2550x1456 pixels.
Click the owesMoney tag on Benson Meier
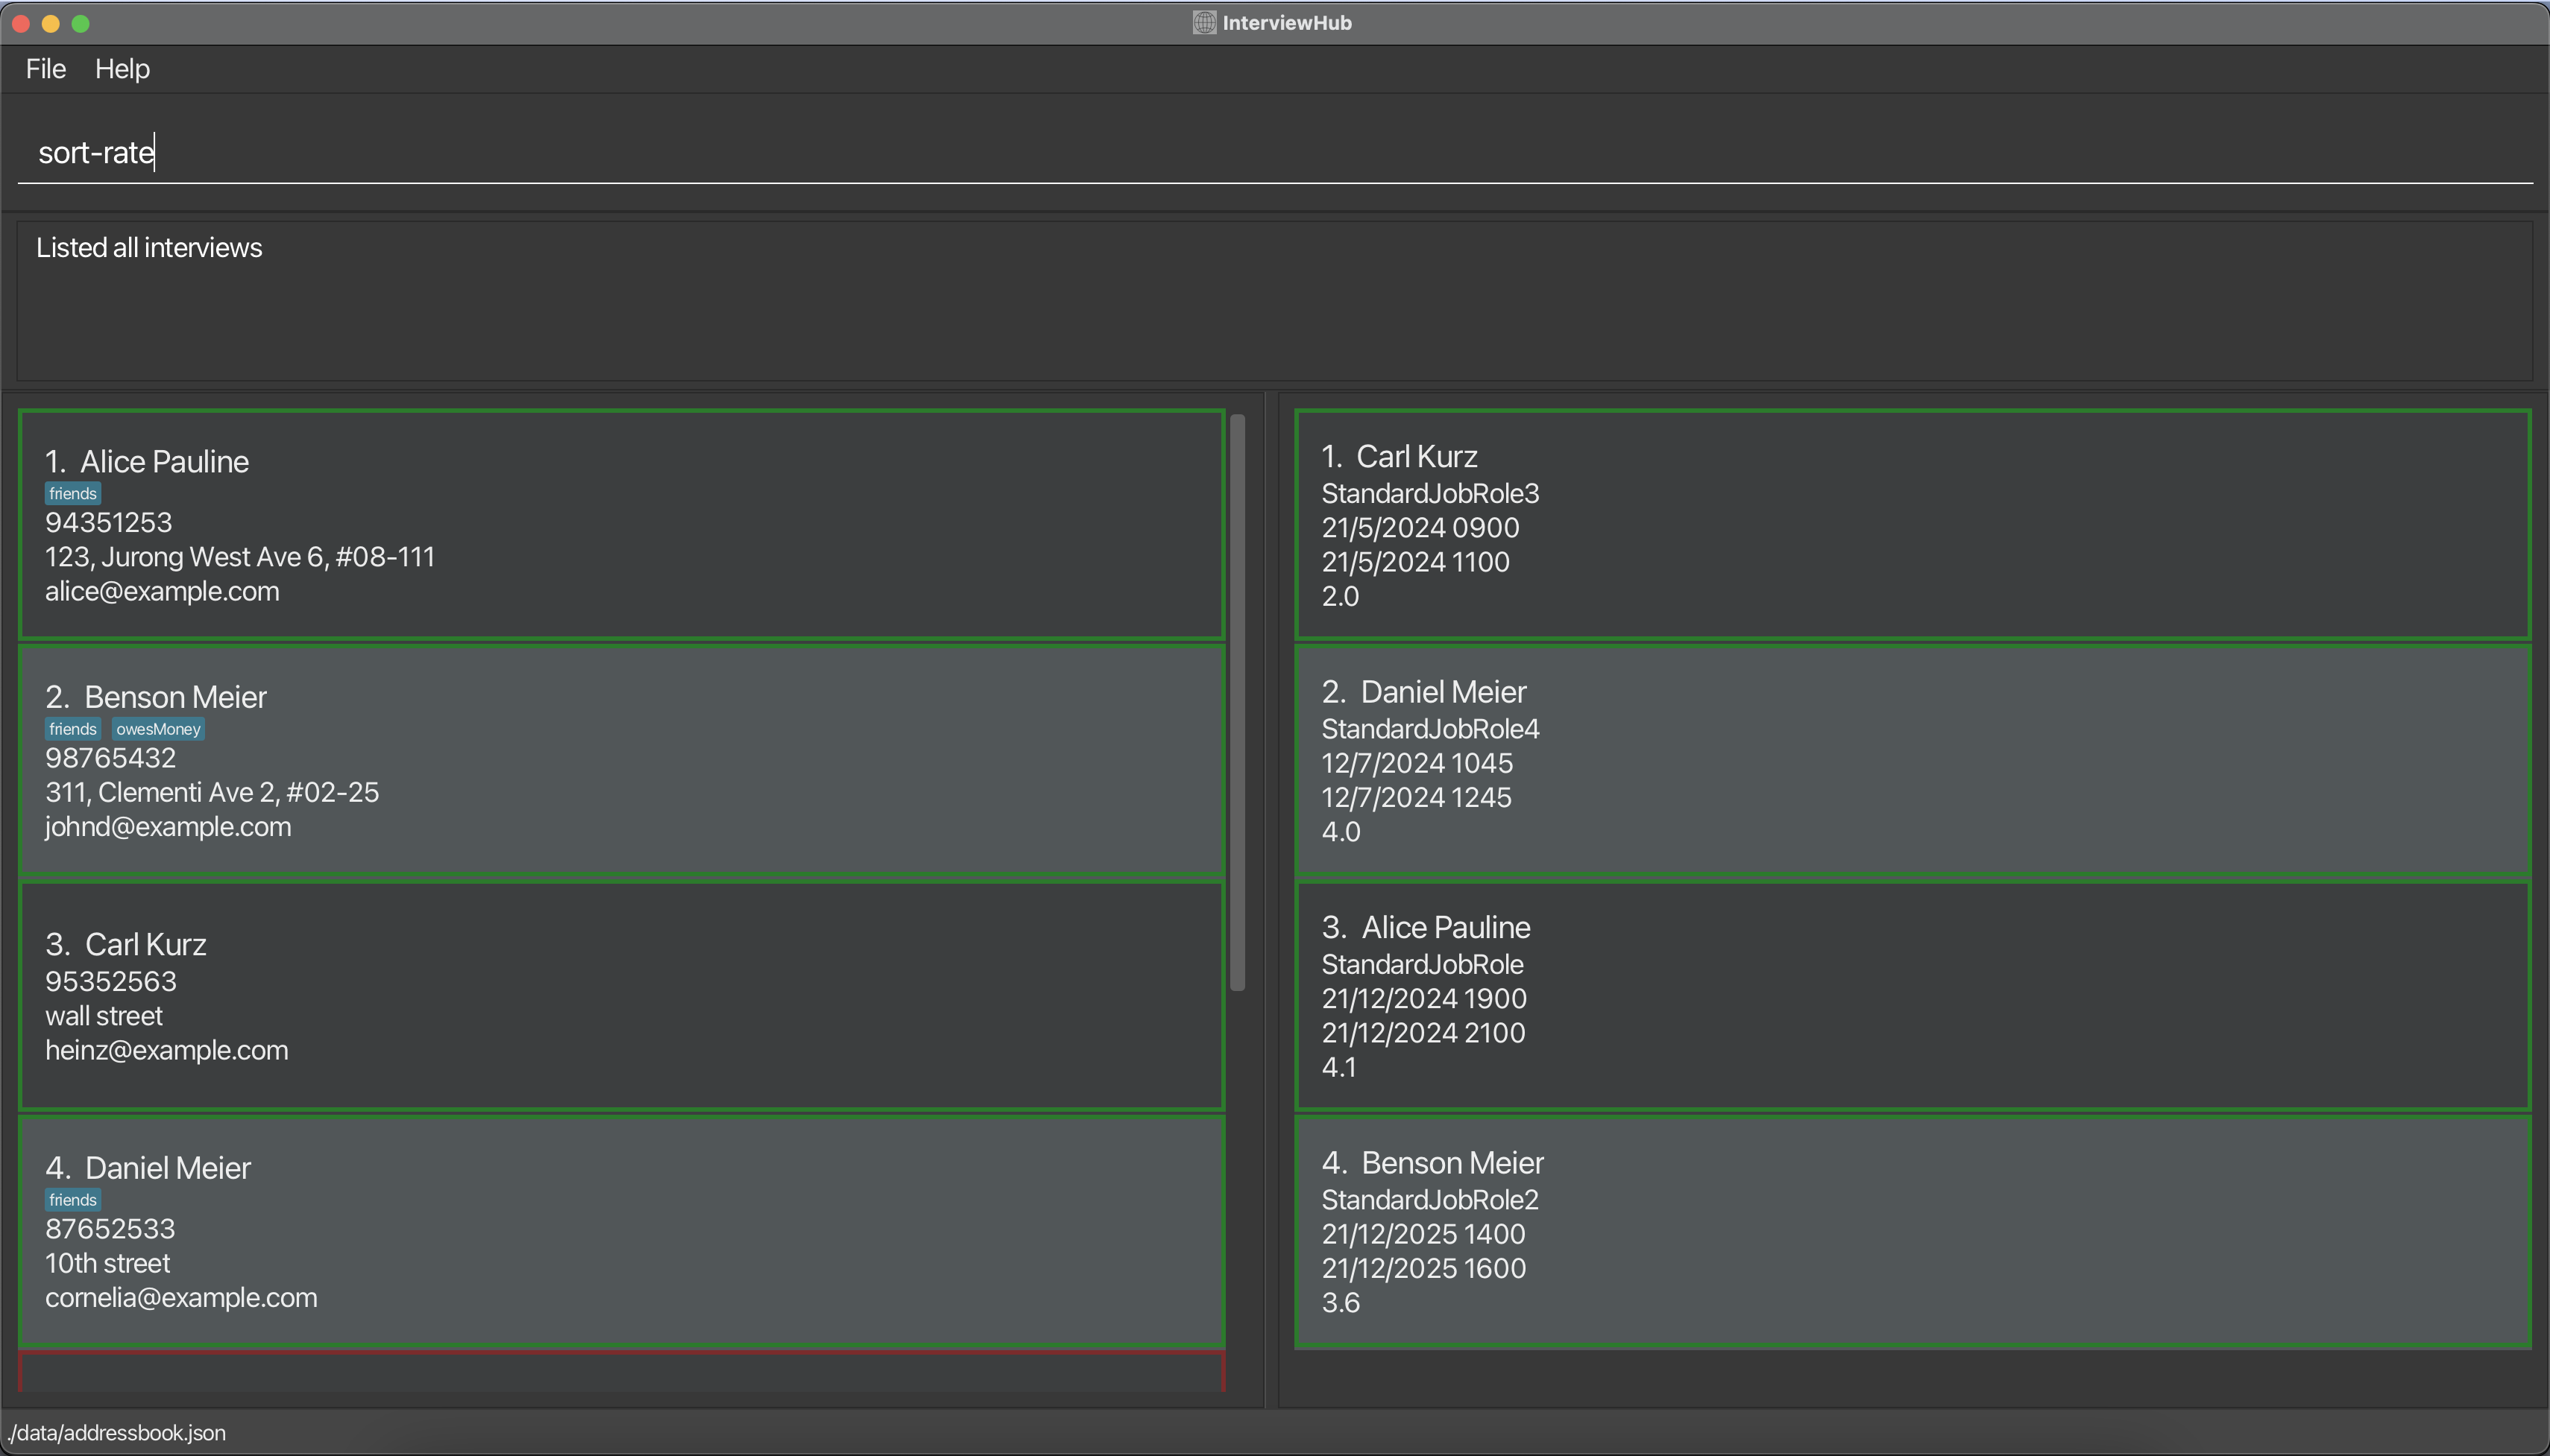[x=158, y=729]
